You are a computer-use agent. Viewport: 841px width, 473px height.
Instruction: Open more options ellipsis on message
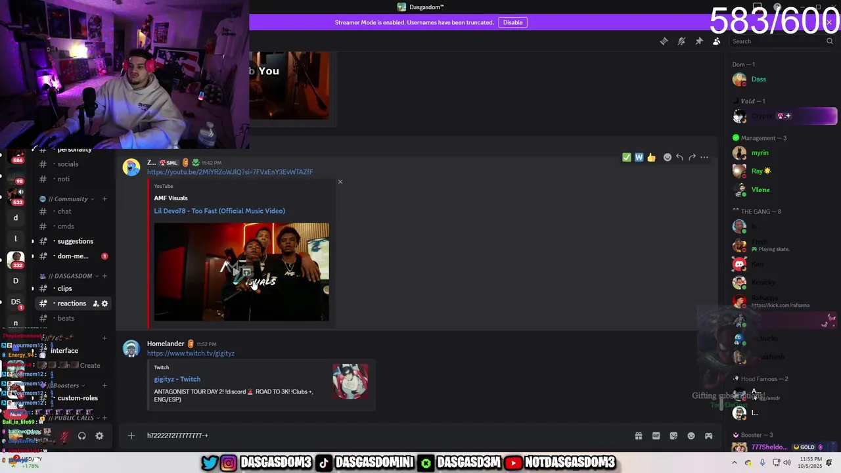(x=704, y=157)
